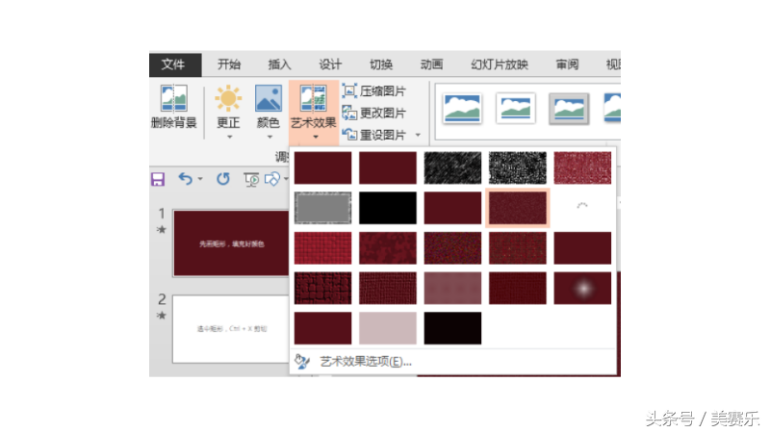Choose bright red woven effect in row three
This screenshot has width=770, height=433.
(x=322, y=248)
